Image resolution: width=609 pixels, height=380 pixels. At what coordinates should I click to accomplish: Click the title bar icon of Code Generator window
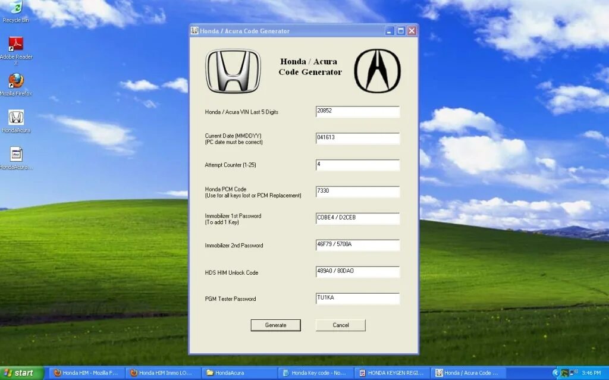pyautogui.click(x=194, y=31)
